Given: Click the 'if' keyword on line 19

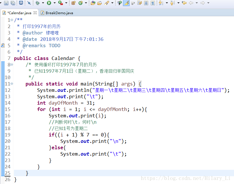Looking at the screenshot, I should pos(52,135).
